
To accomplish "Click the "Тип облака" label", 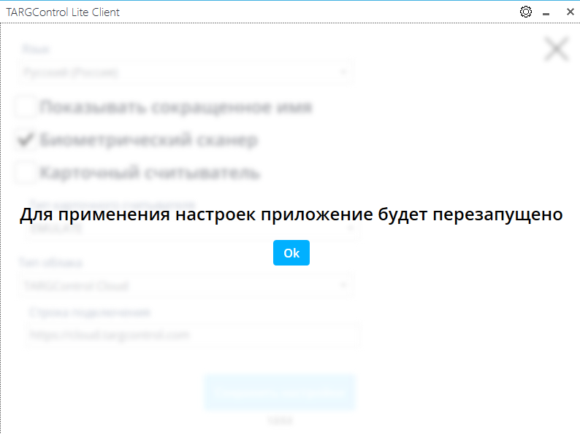I will pyautogui.click(x=41, y=261).
